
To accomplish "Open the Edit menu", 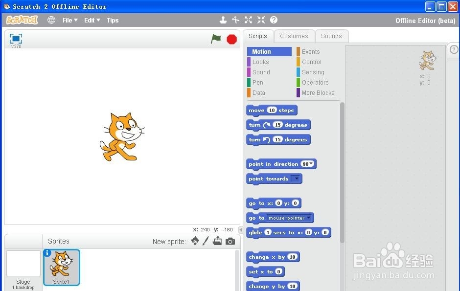I will coord(92,20).
